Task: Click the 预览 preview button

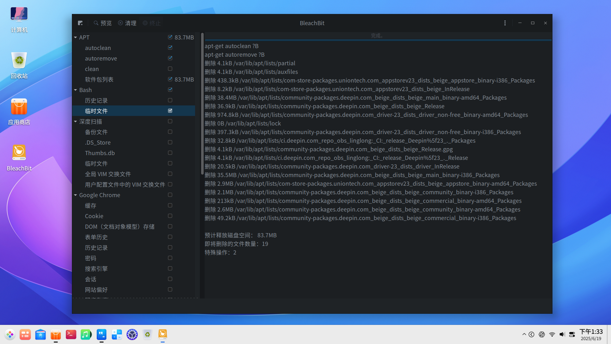Action: 103,23
